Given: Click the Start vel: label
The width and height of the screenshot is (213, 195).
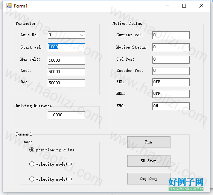Looking at the screenshot, I should tap(32, 47).
